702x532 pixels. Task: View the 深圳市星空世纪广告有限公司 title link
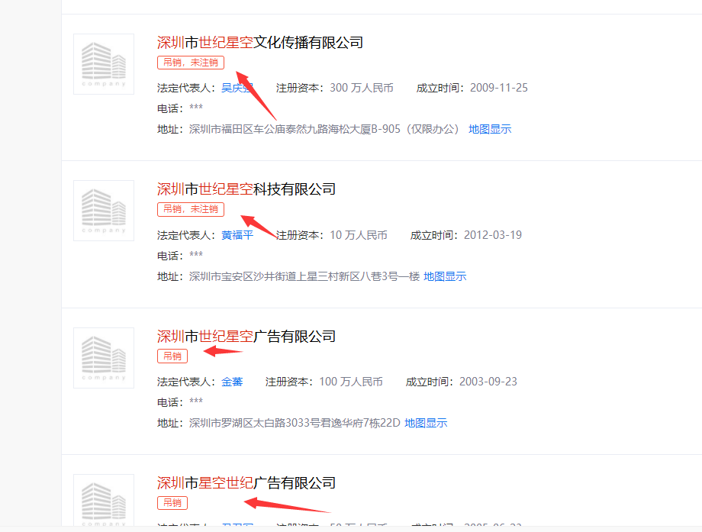pos(246,482)
